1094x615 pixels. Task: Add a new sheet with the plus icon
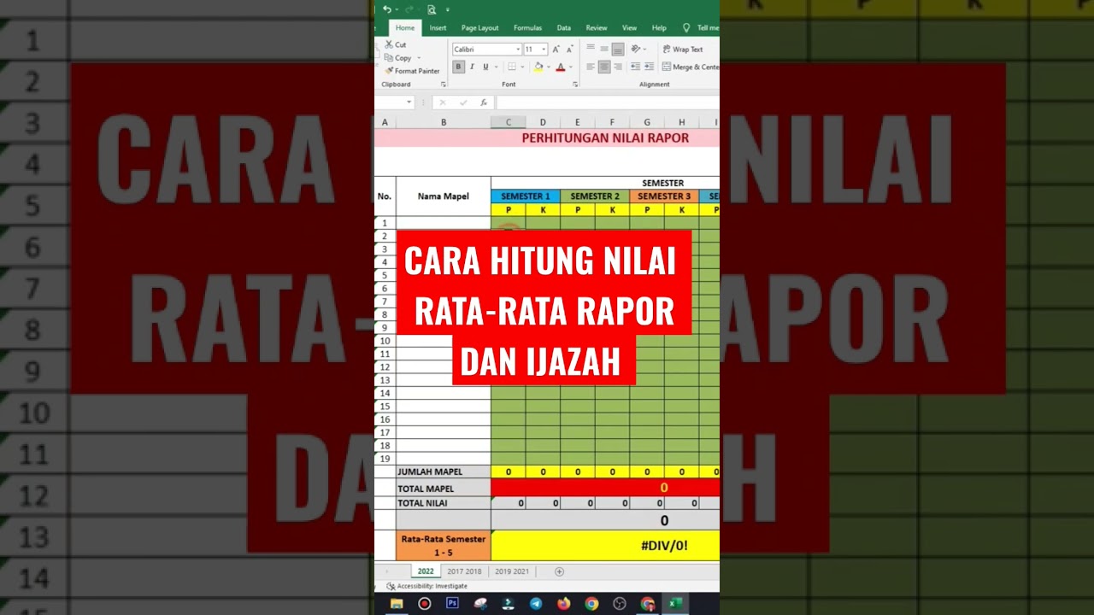(x=559, y=571)
